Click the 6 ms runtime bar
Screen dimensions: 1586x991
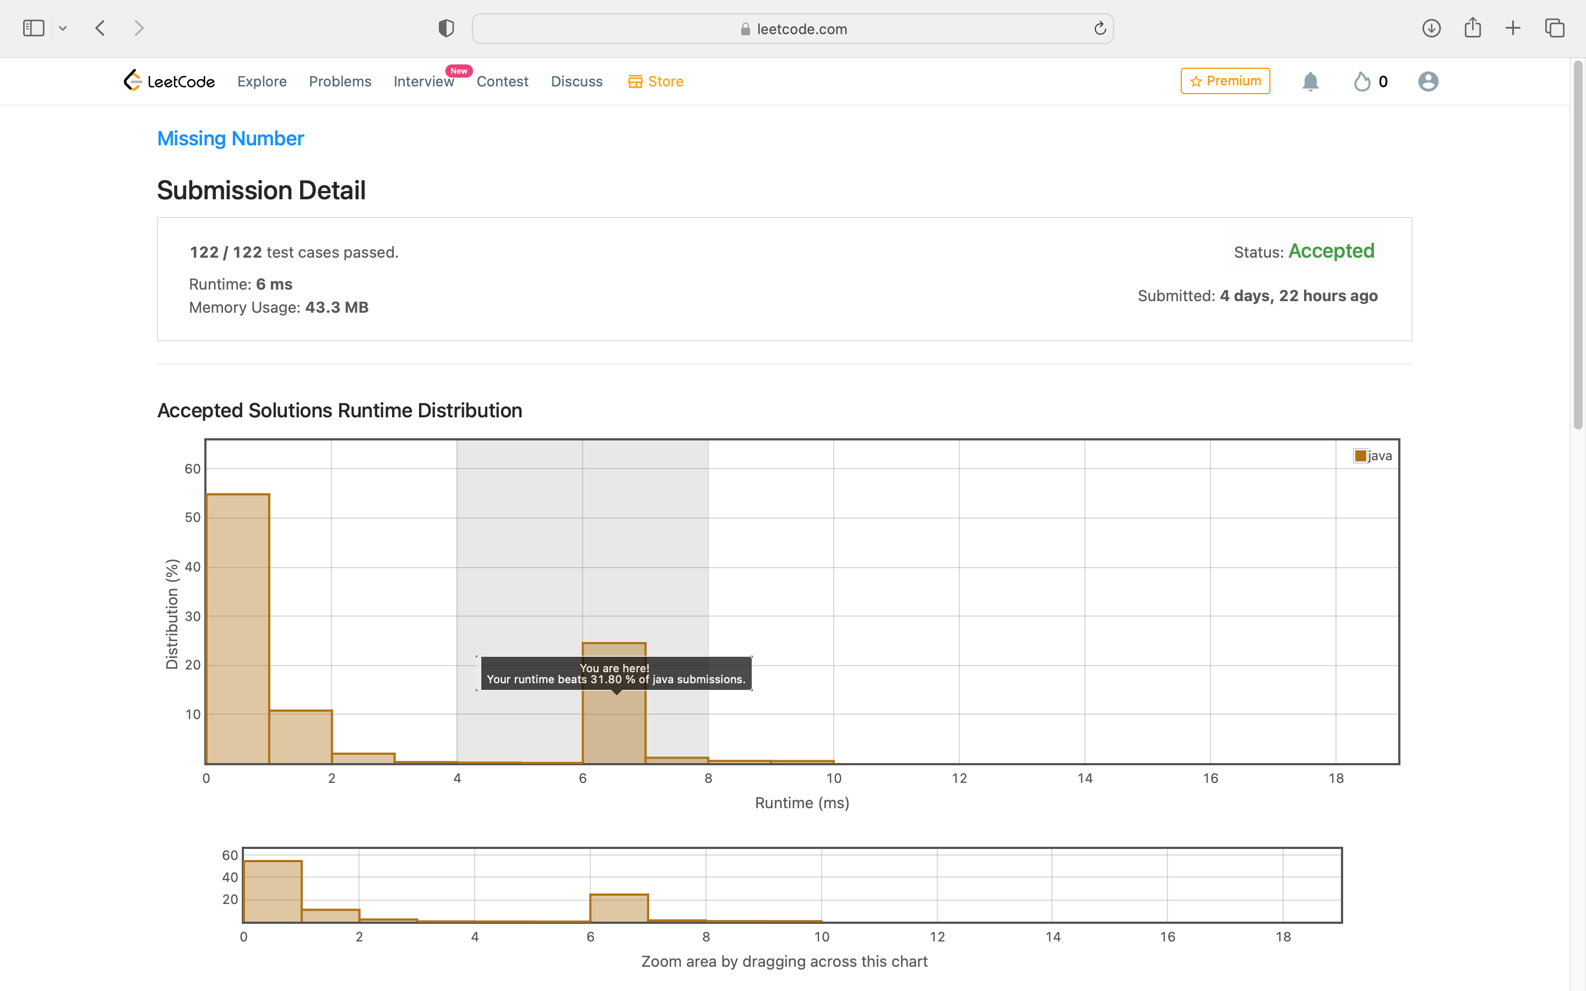(614, 727)
